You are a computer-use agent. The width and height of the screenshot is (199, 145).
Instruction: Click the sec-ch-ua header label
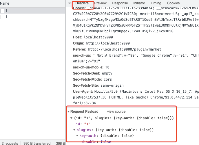(x=82, y=55)
